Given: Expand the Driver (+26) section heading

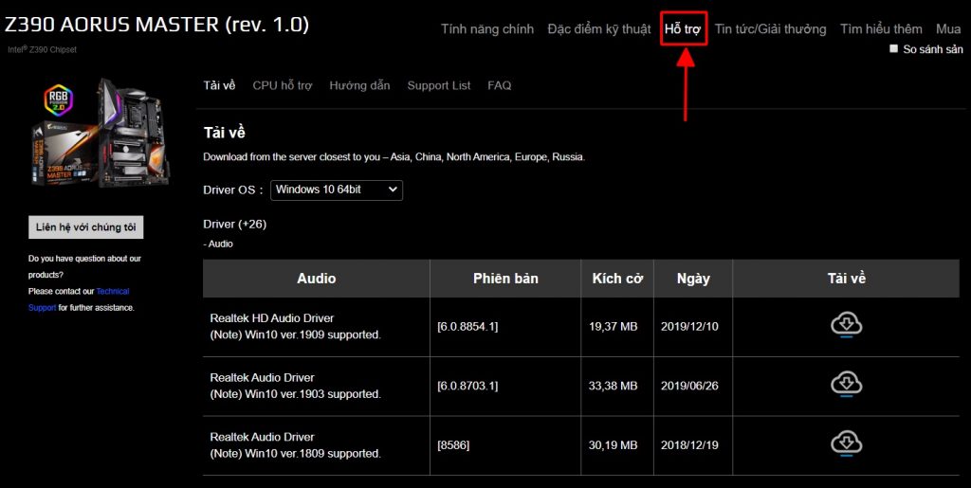Looking at the screenshot, I should pyautogui.click(x=235, y=224).
